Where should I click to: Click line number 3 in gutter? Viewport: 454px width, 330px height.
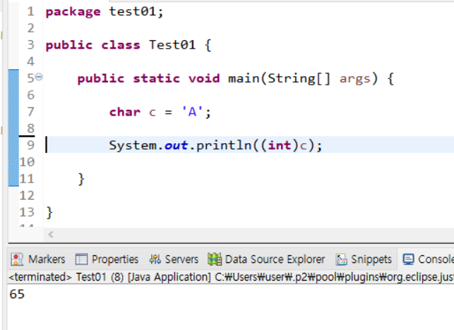tap(30, 45)
